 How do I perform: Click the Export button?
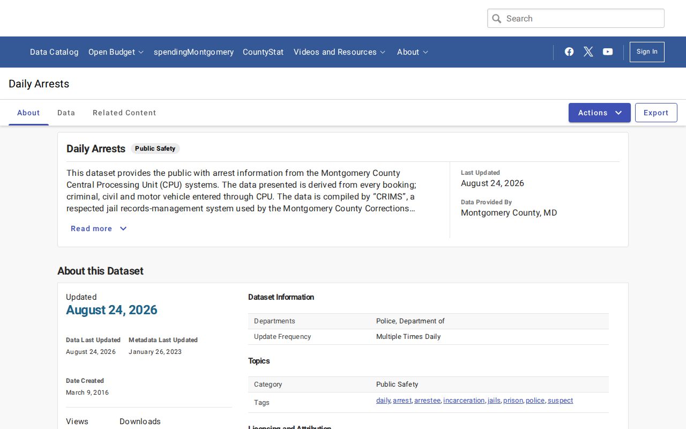point(656,113)
